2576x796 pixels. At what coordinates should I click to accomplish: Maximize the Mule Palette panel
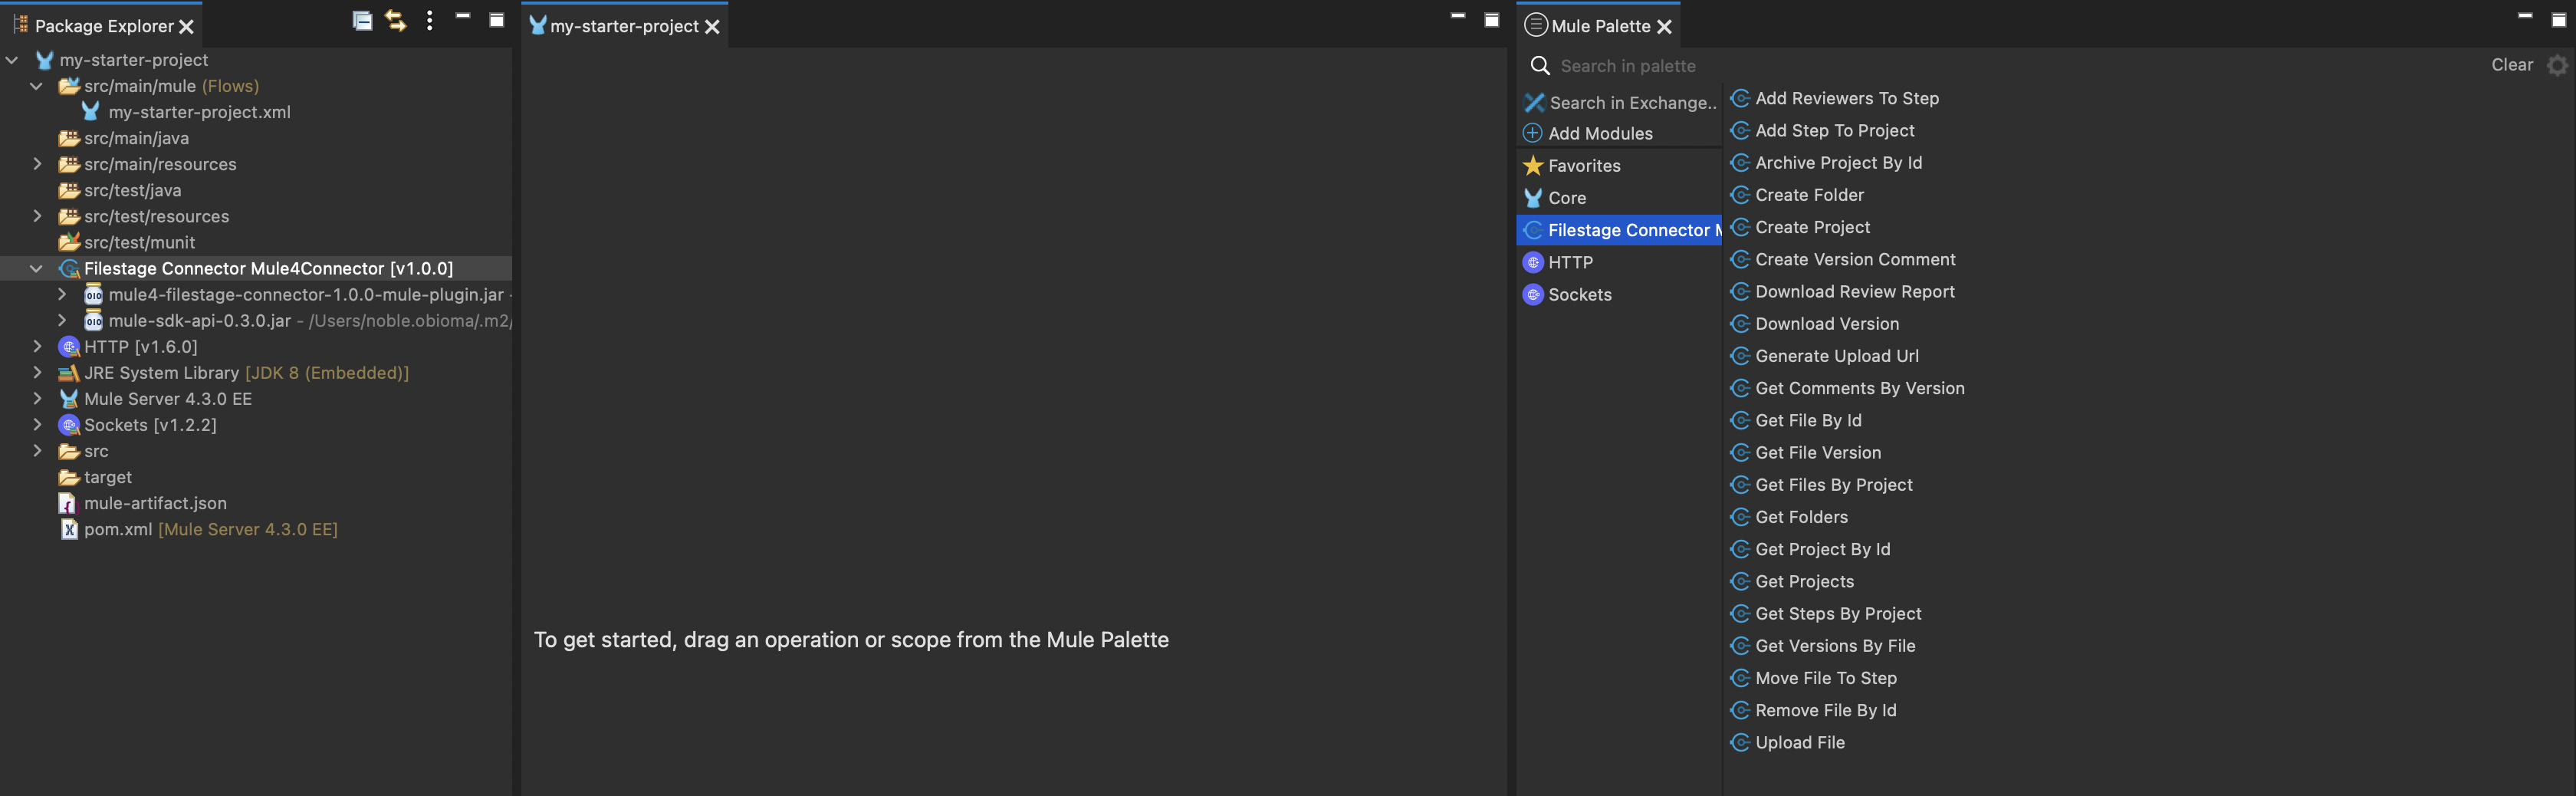click(x=2558, y=19)
